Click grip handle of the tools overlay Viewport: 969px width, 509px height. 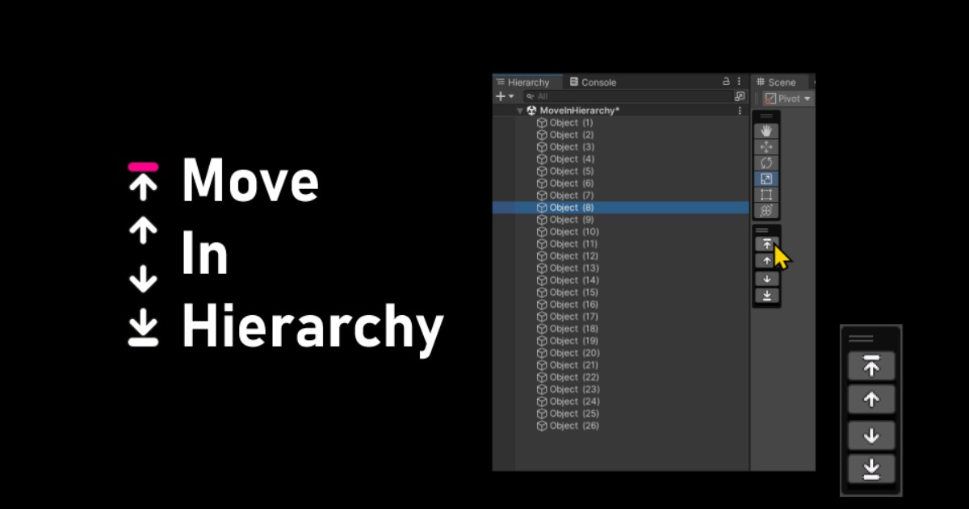766,116
